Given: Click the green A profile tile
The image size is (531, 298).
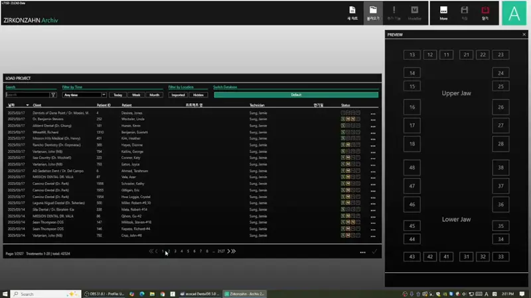Looking at the screenshot, I should pos(514,13).
